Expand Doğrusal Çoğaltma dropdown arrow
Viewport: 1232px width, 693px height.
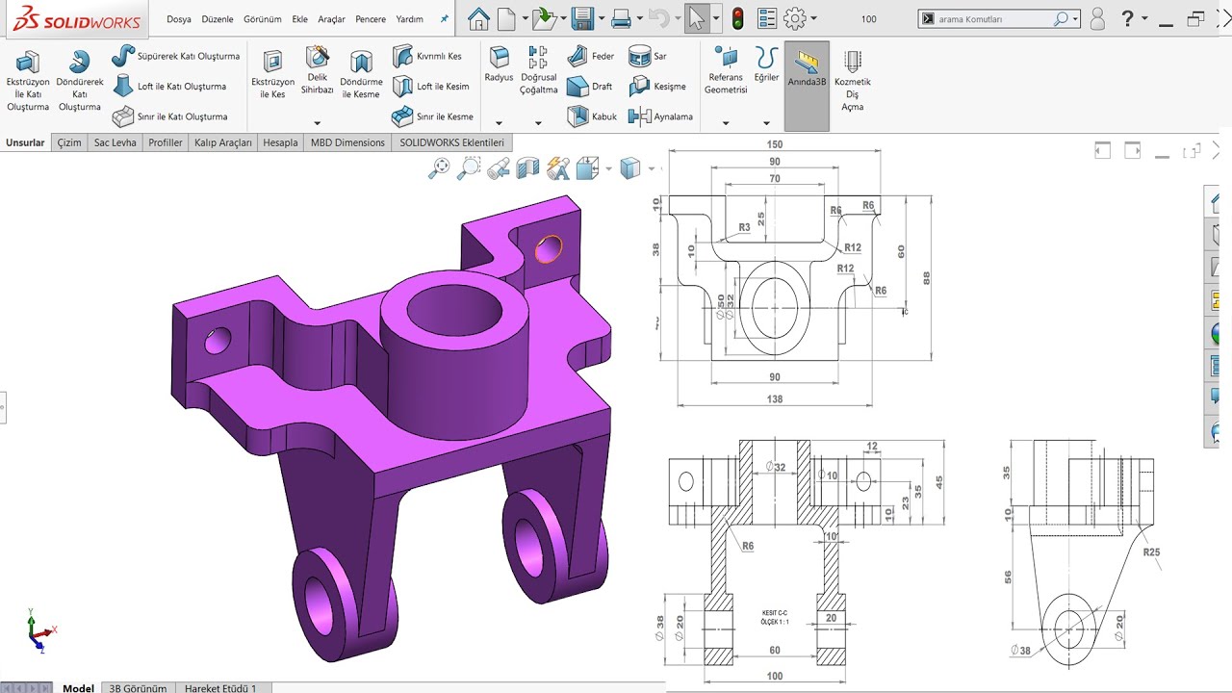click(539, 123)
